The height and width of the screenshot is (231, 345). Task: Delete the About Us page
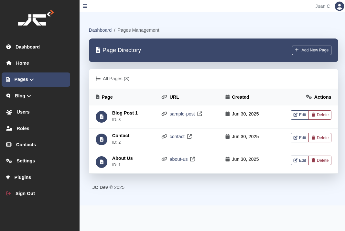[320, 160]
